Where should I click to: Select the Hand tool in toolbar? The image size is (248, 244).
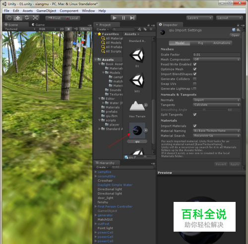click(9, 18)
